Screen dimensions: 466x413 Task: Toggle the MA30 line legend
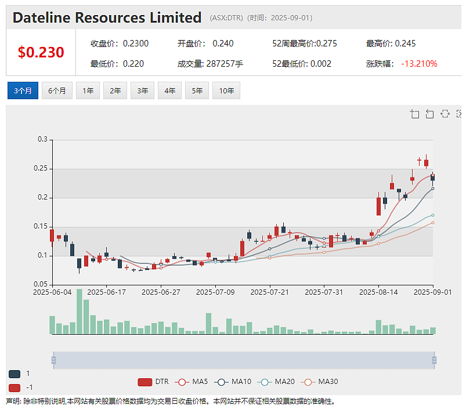coord(319,382)
